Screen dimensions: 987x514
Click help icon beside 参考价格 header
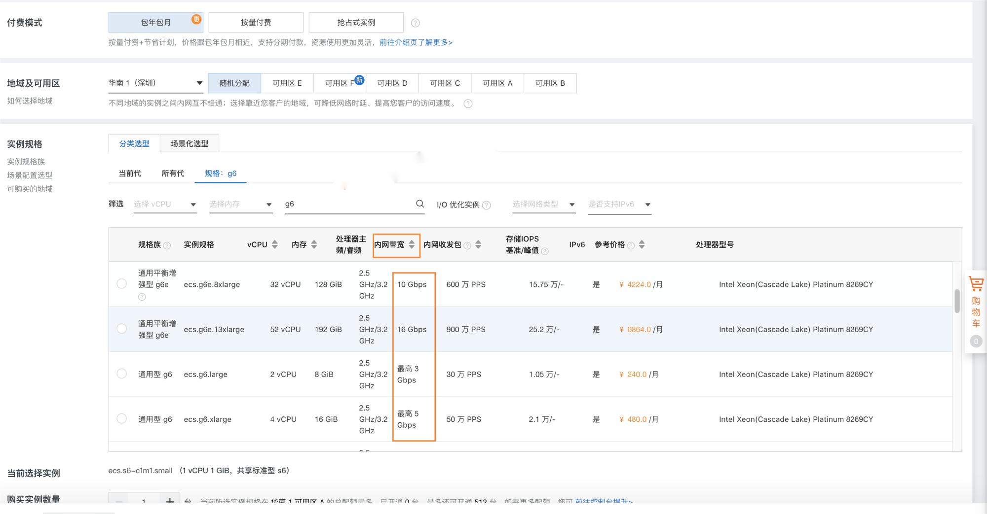pyautogui.click(x=631, y=245)
